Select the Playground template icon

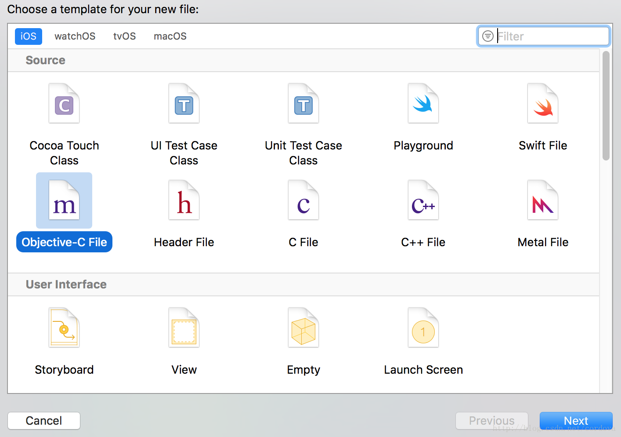pos(423,104)
